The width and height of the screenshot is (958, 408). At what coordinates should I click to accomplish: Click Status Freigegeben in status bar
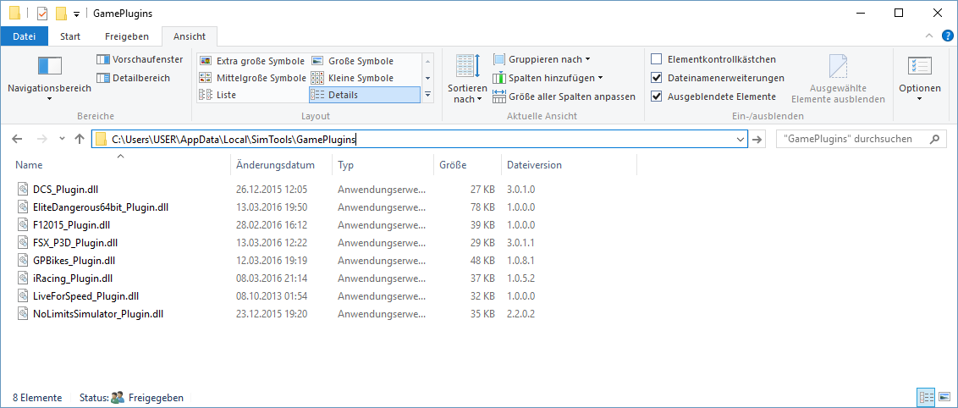coord(131,398)
